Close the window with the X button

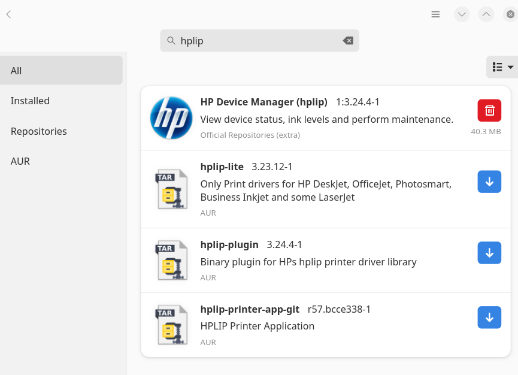pyautogui.click(x=510, y=14)
